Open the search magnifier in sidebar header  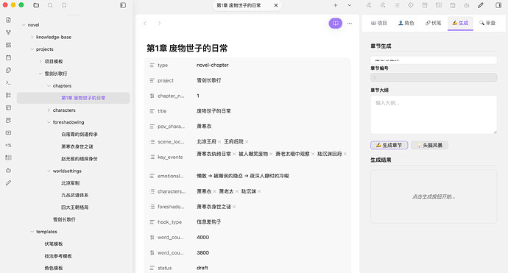click(50, 5)
